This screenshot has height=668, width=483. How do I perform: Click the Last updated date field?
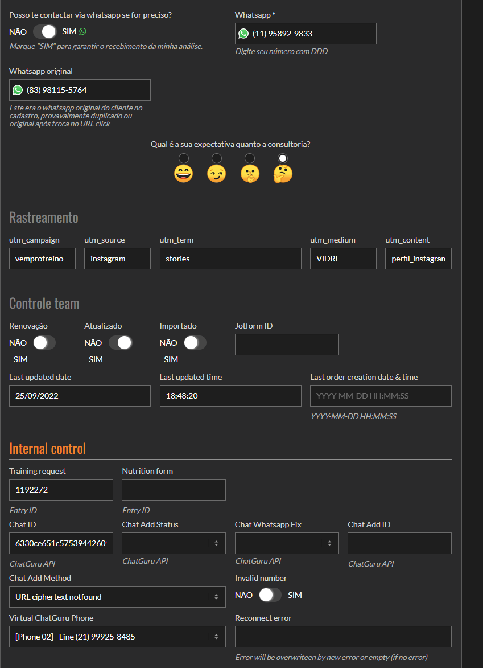80,396
